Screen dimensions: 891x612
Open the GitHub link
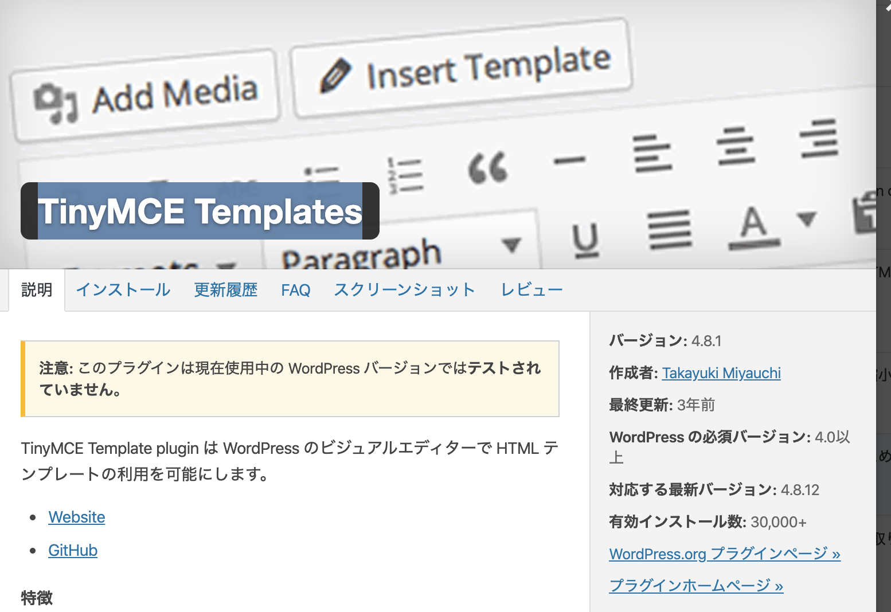[72, 550]
